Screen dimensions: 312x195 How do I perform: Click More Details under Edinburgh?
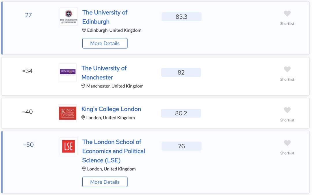[105, 43]
